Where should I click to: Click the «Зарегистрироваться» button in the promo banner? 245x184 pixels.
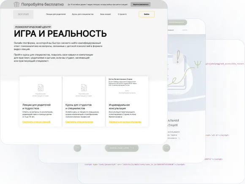coord(141,5)
